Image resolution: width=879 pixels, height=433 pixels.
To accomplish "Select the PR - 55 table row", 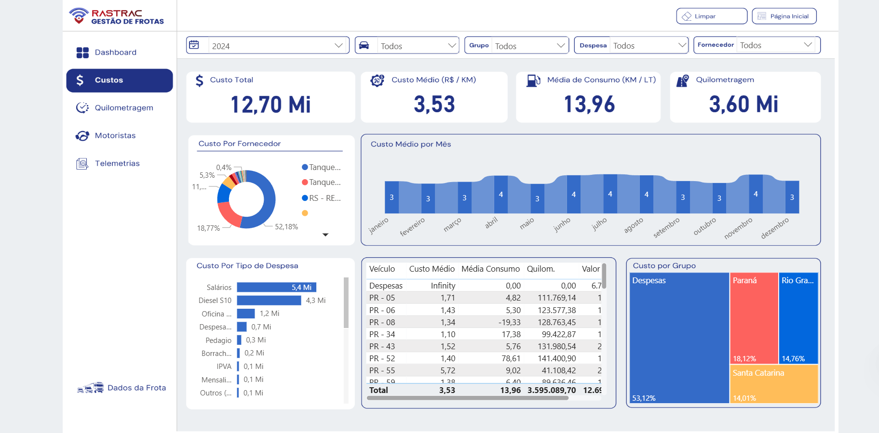I will [x=485, y=370].
